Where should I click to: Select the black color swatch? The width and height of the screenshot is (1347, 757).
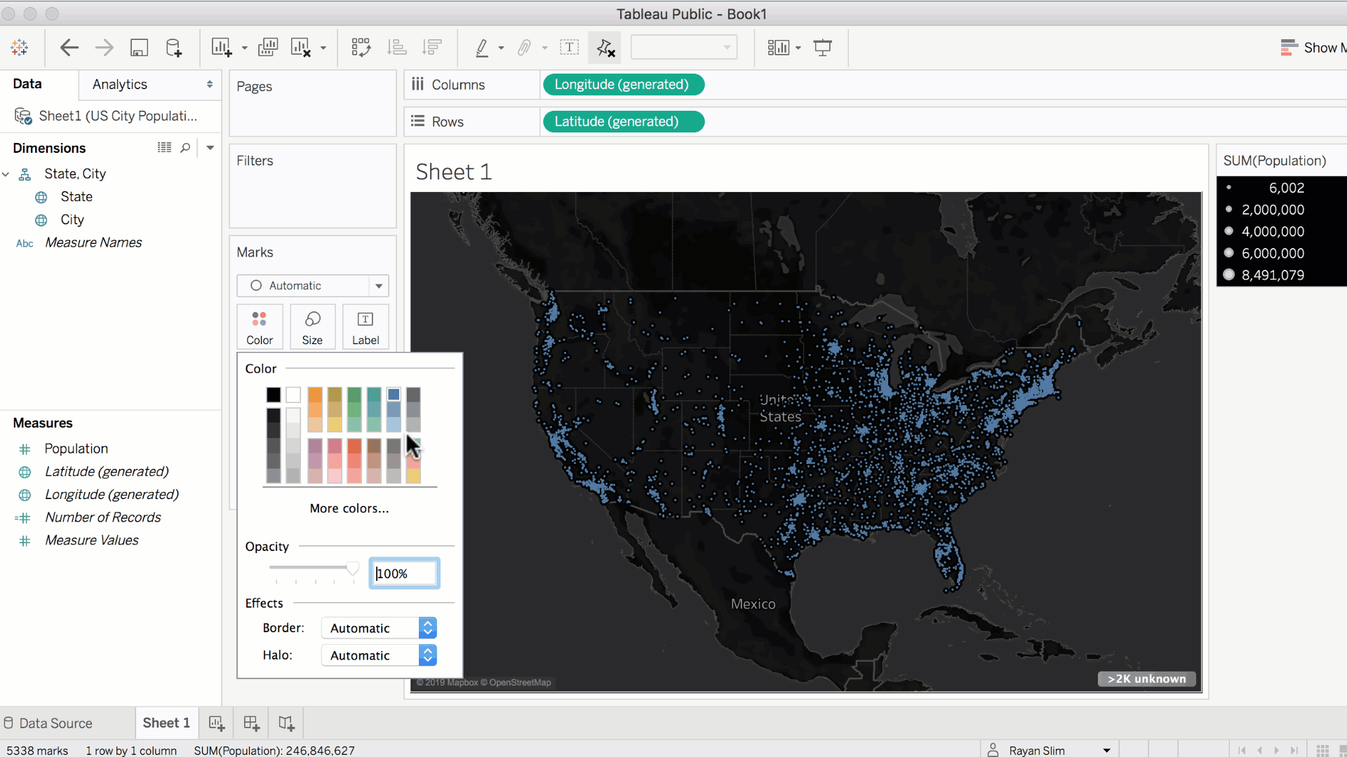coord(274,395)
